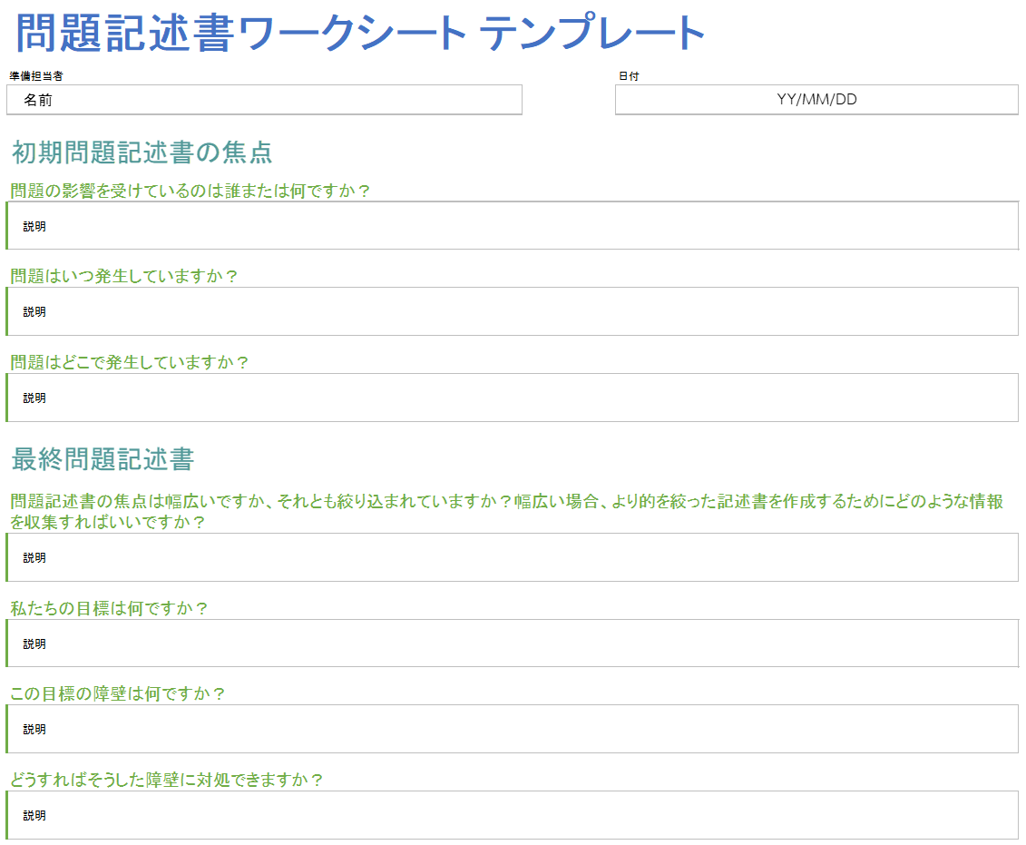Click the 説明 box under the focus-breadth question
Image resolution: width=1026 pixels, height=845 pixels.
click(513, 557)
